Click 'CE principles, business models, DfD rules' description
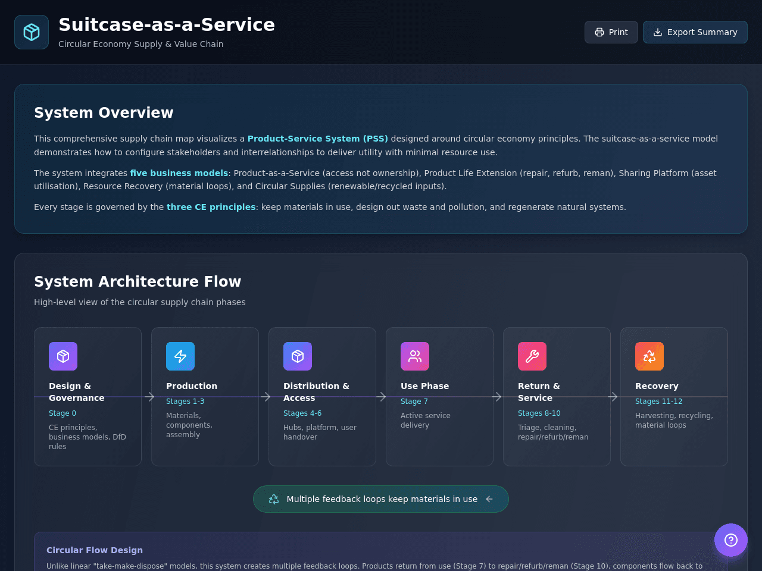This screenshot has height=571, width=762. [x=88, y=437]
